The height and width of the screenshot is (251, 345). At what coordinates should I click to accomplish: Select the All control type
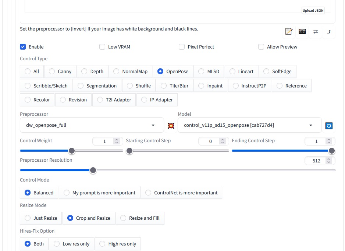[32, 71]
